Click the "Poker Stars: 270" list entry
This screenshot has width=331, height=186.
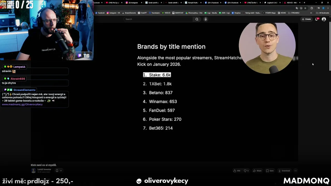162,119
